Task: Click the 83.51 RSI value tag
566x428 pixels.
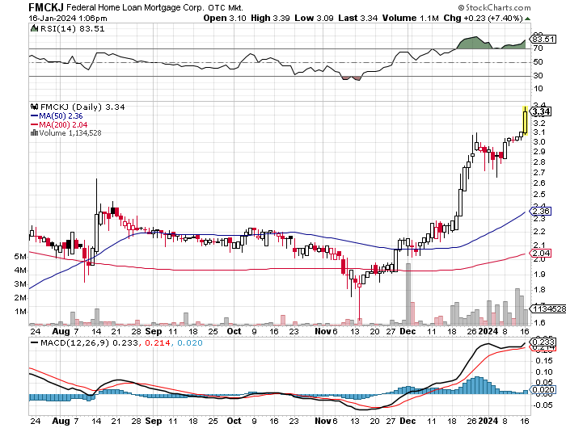Action: 543,39
